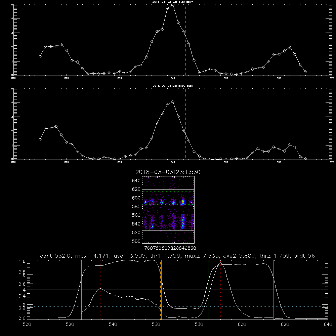Click the 500 label on spectral image y-axis
336x336 pixels.
click(x=136, y=241)
